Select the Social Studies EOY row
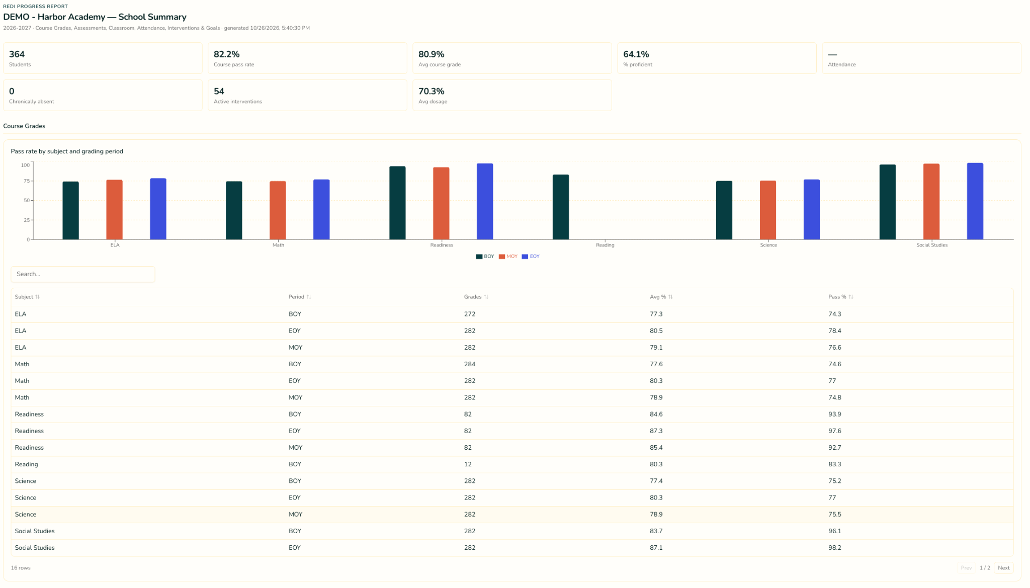Viewport: 1030px width, 588px height. coord(512,548)
